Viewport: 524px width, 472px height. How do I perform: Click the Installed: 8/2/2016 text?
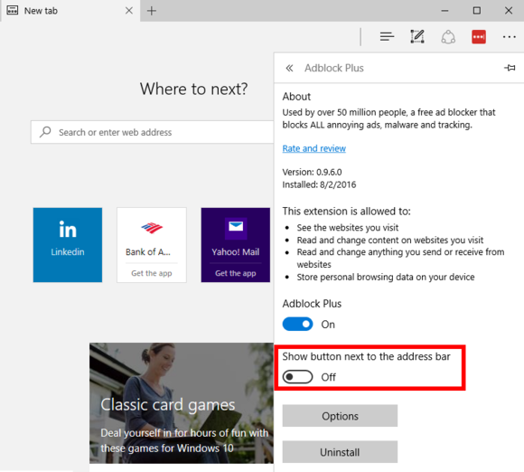point(319,184)
